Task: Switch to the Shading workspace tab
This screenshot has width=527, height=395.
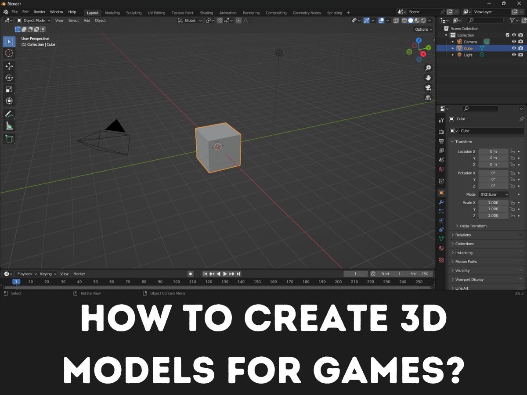Action: pos(206,12)
